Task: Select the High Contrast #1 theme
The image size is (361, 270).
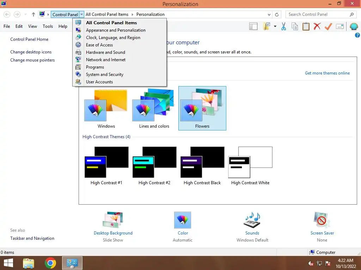Action: click(x=106, y=166)
